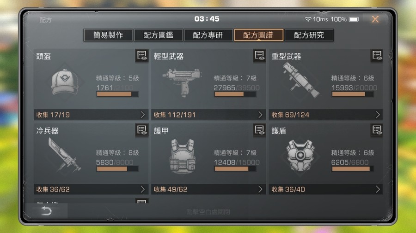Image resolution: width=416 pixels, height=233 pixels.
Task: Open the 重型武器 recipe list-view icon
Action: pyautogui.click(x=377, y=55)
